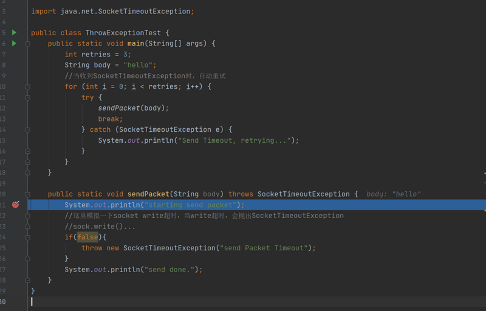Run the main method from gutter arrow
Screen dimensions: 486x311
click(14, 43)
